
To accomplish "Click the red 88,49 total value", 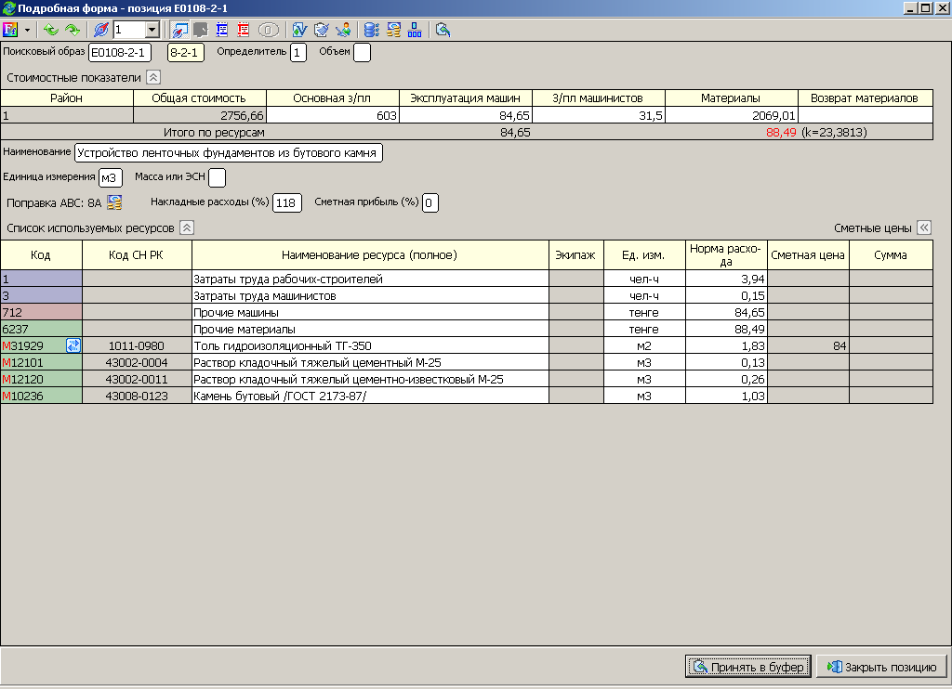I will click(x=781, y=132).
